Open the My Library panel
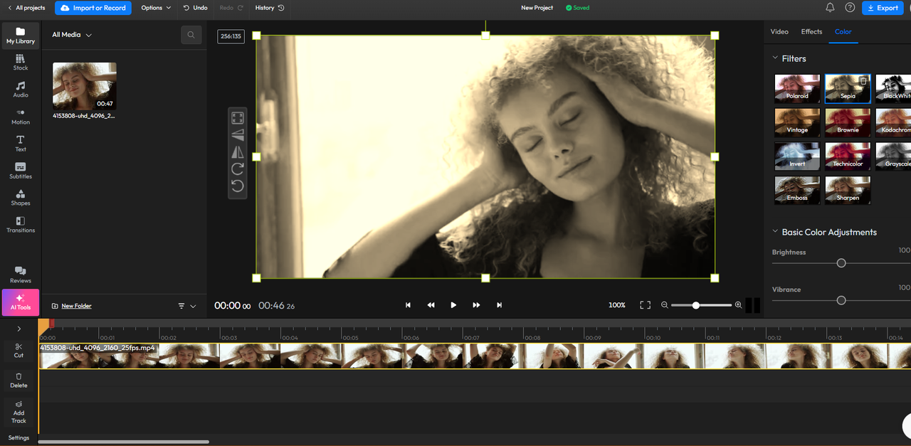Viewport: 911px width, 446px height. point(21,36)
